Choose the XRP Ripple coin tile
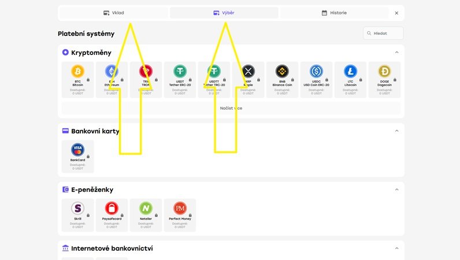The image size is (460, 260). click(x=248, y=80)
